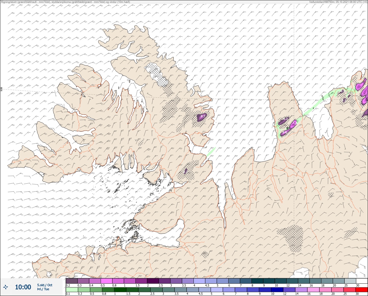Viewport: 368px width, 296px height.
Task: Pick the medium green rain swatch labeled 0.5
Action: (96, 289)
